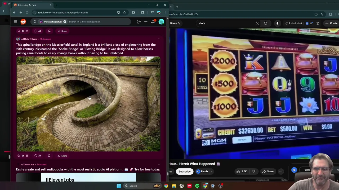Subscribe to the YouTube channel

point(185,172)
